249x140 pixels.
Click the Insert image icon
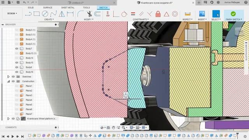pyautogui.click(x=202, y=14)
